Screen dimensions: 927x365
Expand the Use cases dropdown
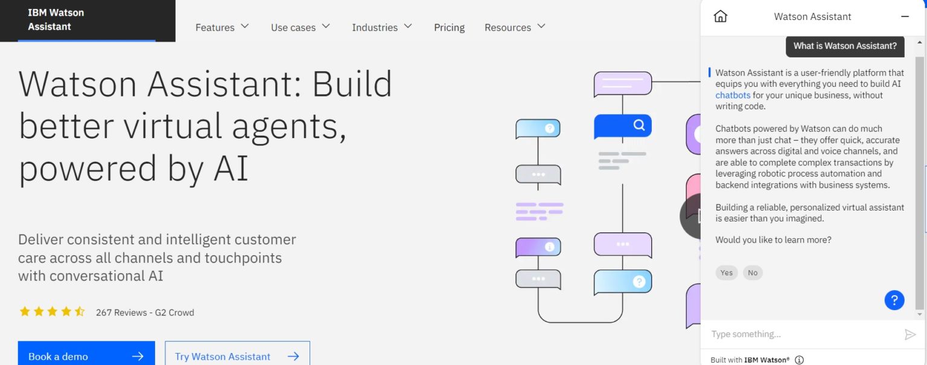[x=300, y=27]
